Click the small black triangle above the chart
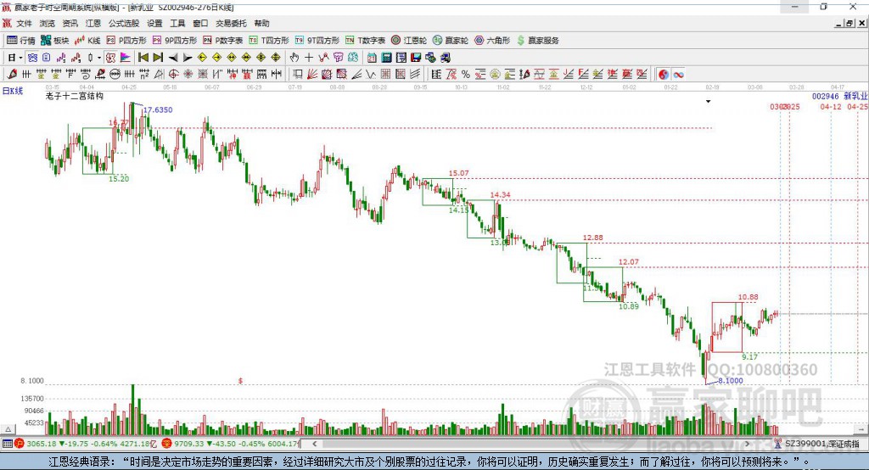This screenshot has width=869, height=470. coord(709,102)
